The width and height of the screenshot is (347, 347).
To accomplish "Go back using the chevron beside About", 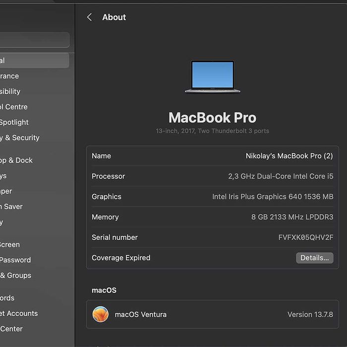I will pos(89,17).
